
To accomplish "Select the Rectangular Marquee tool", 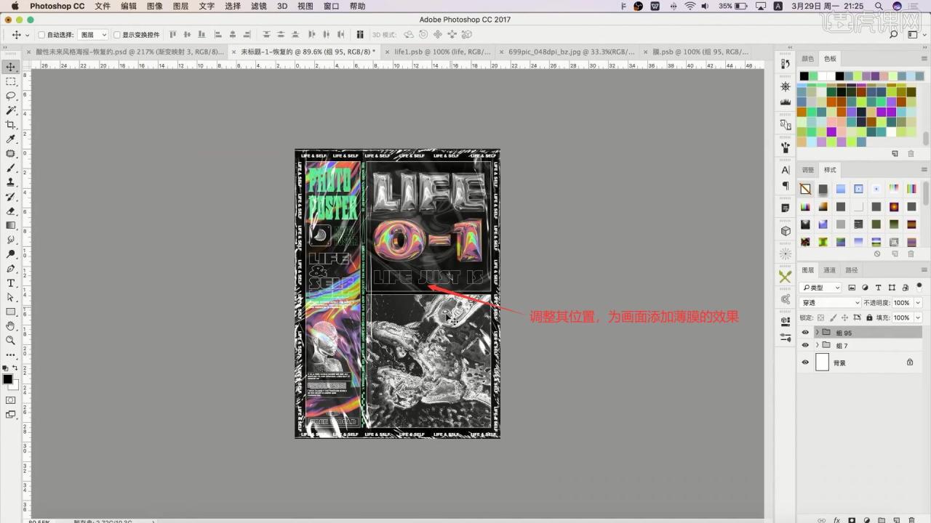I will pyautogui.click(x=11, y=81).
